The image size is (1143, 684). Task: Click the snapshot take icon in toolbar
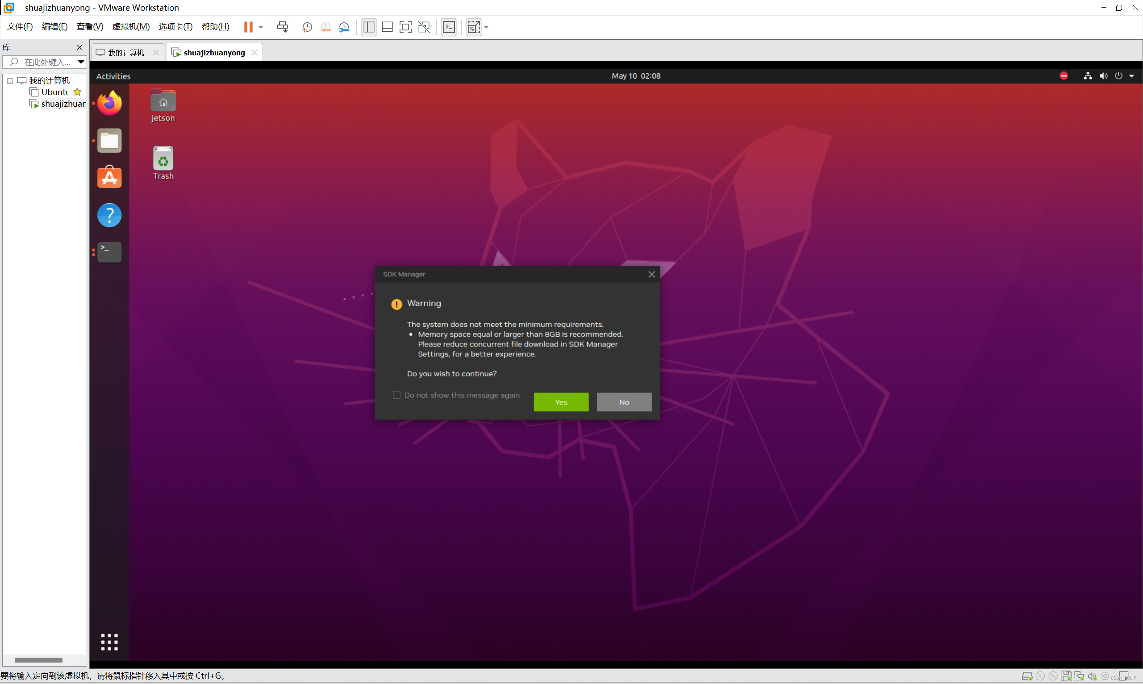(x=307, y=27)
